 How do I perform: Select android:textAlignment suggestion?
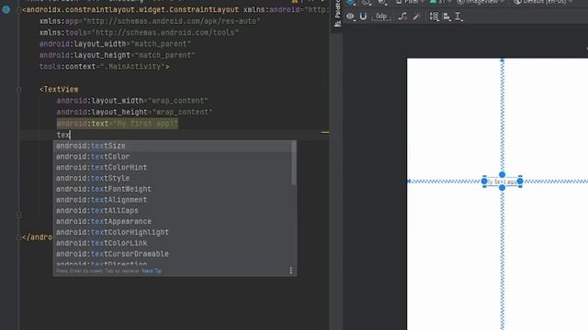174,200
